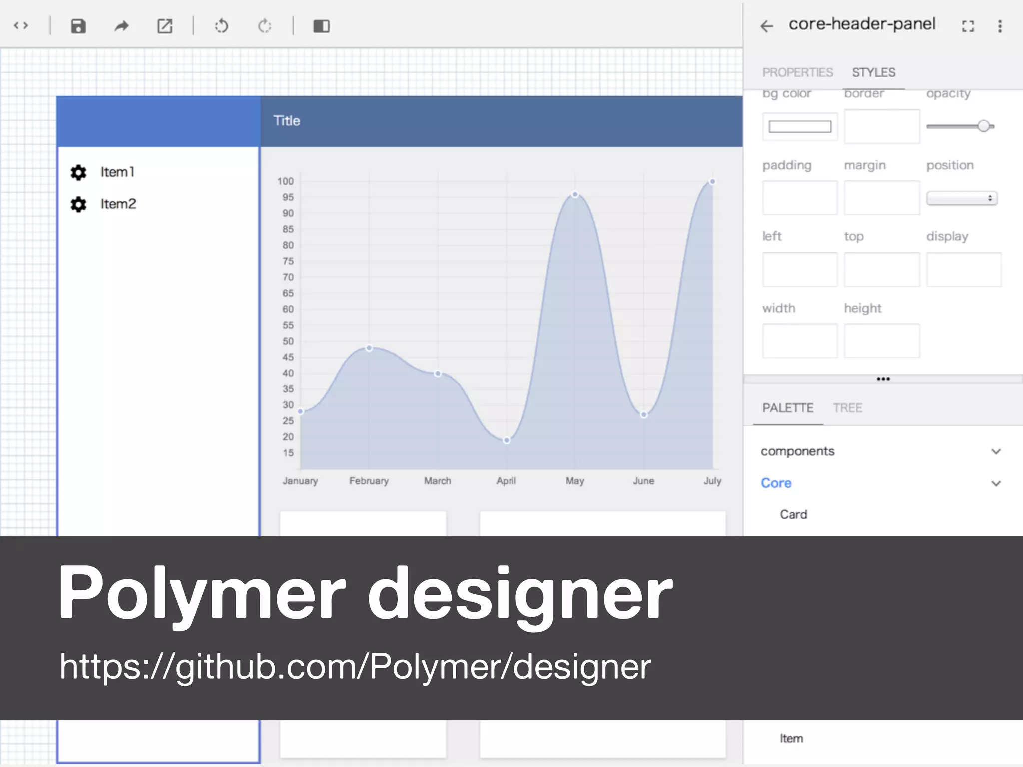The height and width of the screenshot is (767, 1023).
Task: Click the height input field
Action: point(882,341)
